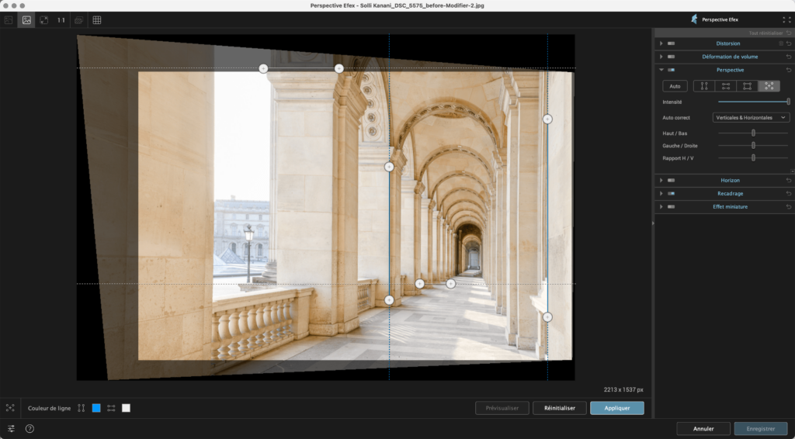Toggle the Horizon correction switch

(x=672, y=180)
